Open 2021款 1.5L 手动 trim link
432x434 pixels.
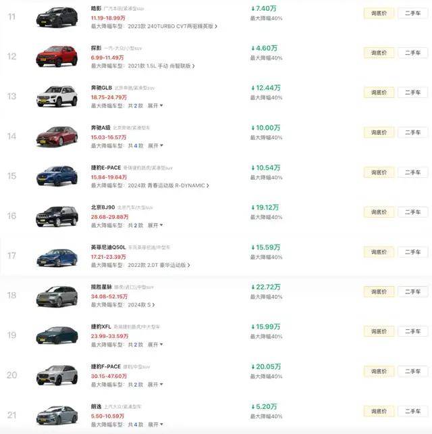click(x=161, y=66)
